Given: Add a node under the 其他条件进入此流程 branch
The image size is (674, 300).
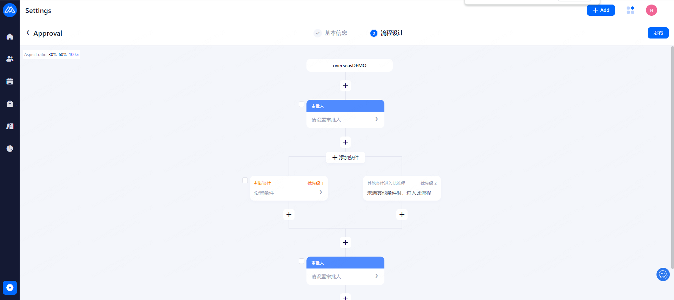Looking at the screenshot, I should click(x=402, y=215).
